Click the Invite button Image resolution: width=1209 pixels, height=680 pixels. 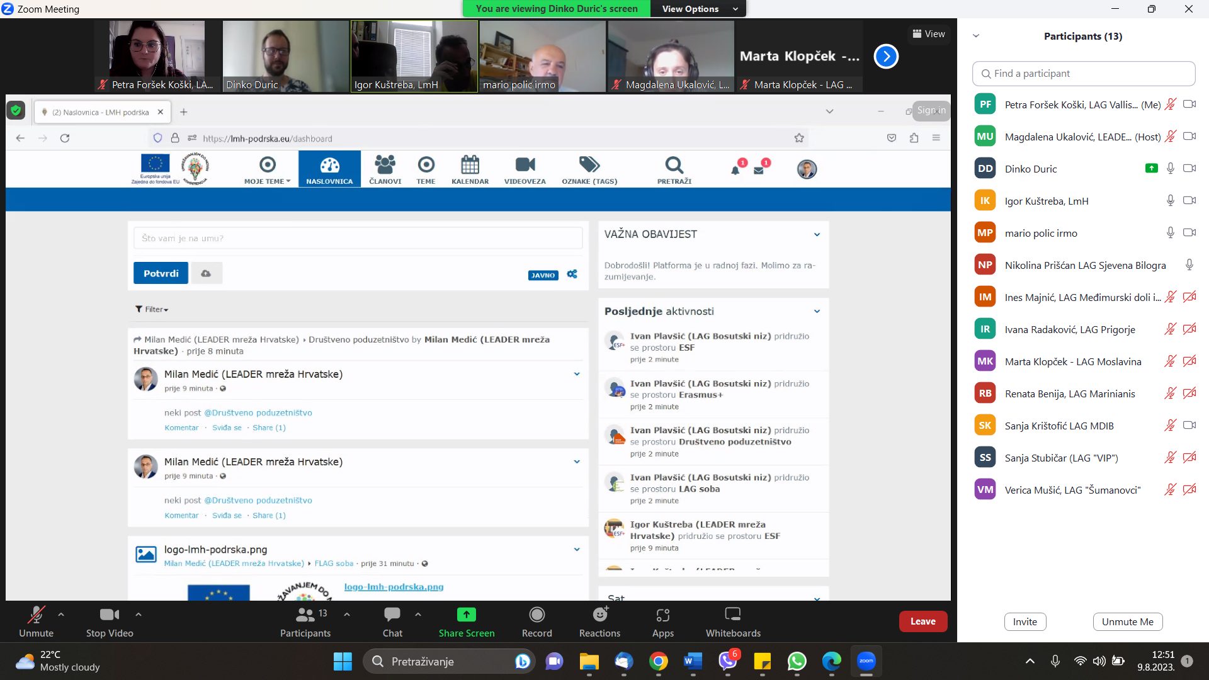click(1025, 622)
